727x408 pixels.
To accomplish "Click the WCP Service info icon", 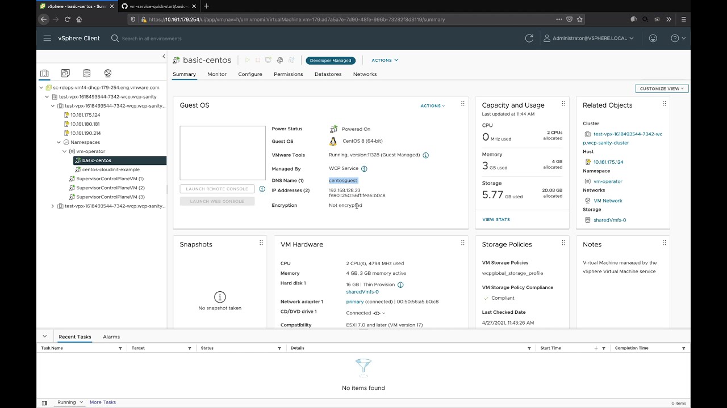I will [x=364, y=169].
